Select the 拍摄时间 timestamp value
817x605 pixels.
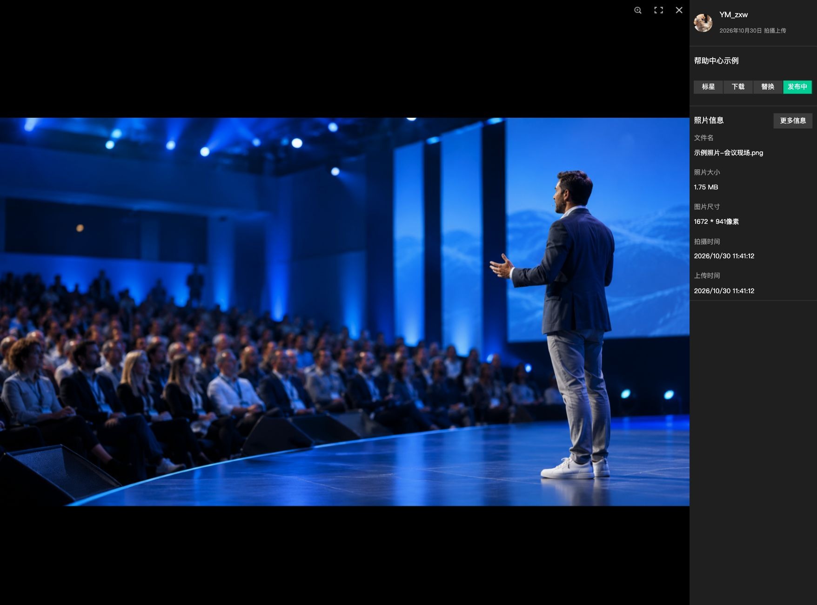pyautogui.click(x=724, y=256)
